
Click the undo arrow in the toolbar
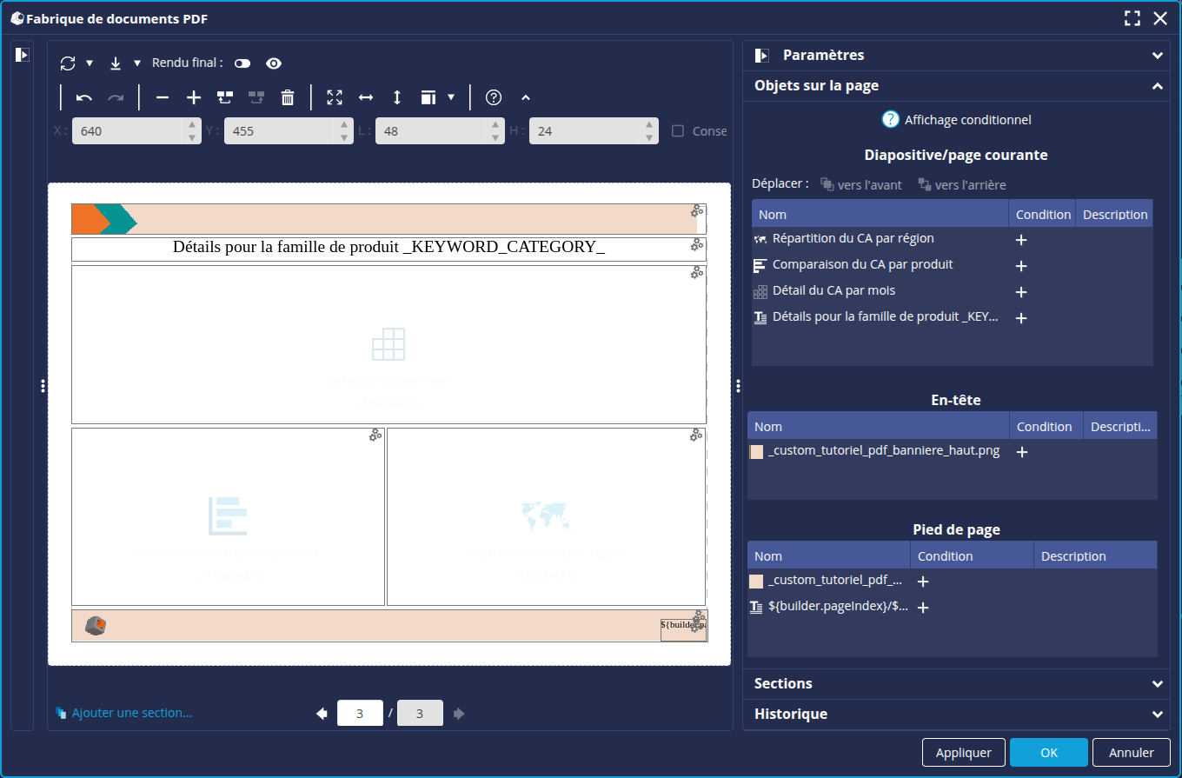pyautogui.click(x=84, y=97)
